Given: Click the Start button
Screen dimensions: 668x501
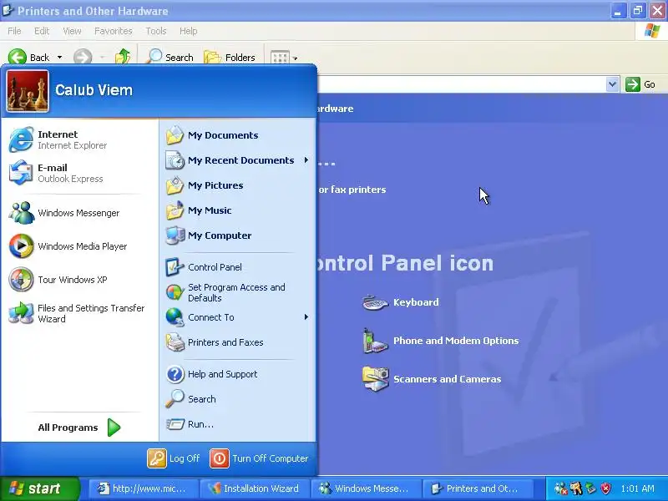Looking at the screenshot, I should [x=39, y=488].
